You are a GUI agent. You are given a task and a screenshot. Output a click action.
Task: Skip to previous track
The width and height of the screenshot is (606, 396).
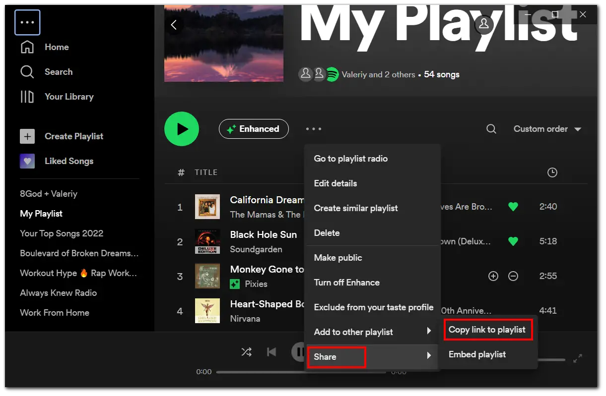click(x=271, y=352)
